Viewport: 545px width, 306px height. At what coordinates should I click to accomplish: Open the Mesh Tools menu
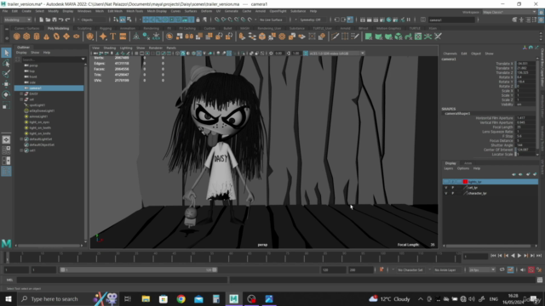(135, 11)
